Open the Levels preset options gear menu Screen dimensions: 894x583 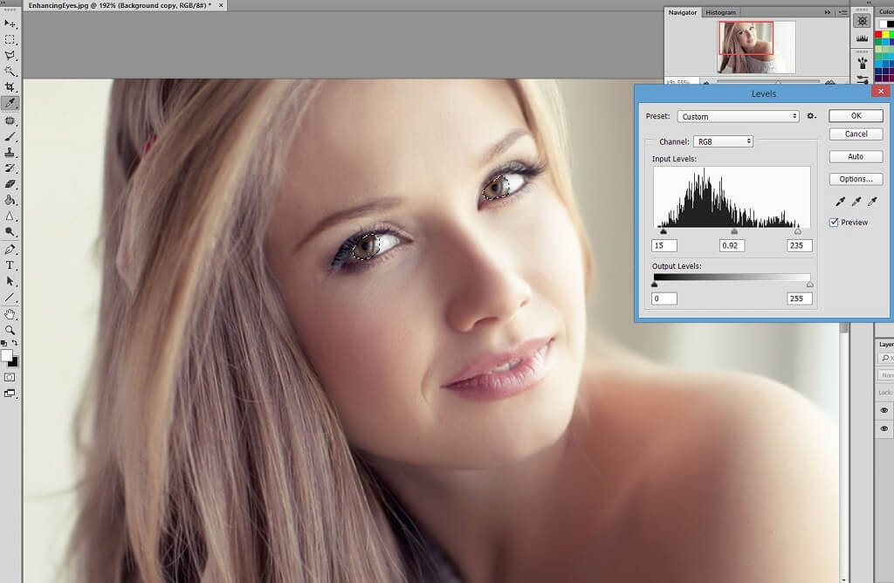(811, 116)
